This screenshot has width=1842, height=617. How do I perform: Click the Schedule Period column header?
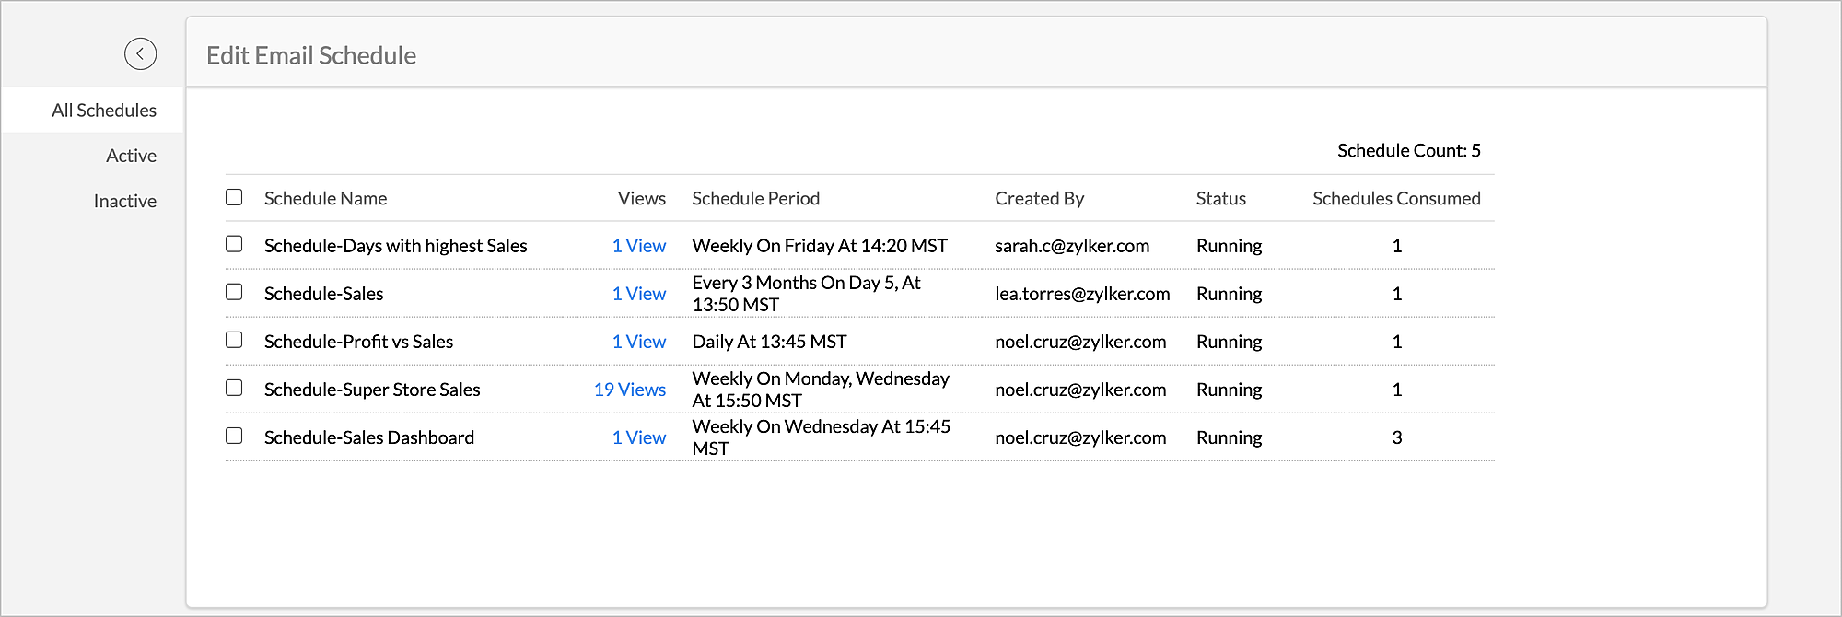pyautogui.click(x=755, y=199)
